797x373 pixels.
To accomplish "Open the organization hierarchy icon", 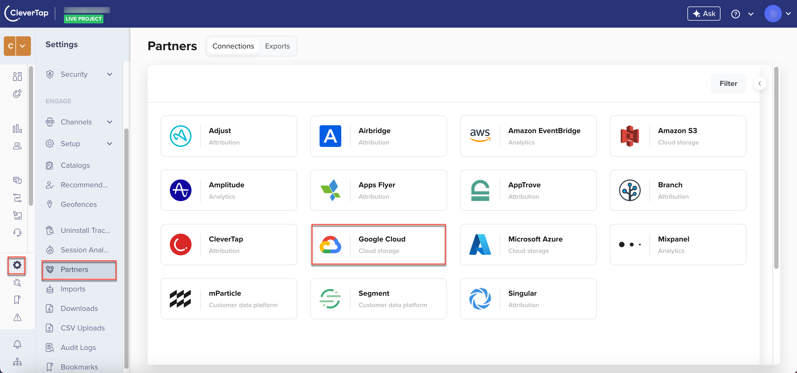I will point(17,362).
